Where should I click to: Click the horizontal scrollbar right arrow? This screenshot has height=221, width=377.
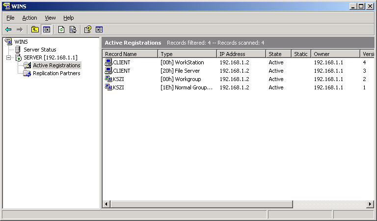[x=370, y=204]
